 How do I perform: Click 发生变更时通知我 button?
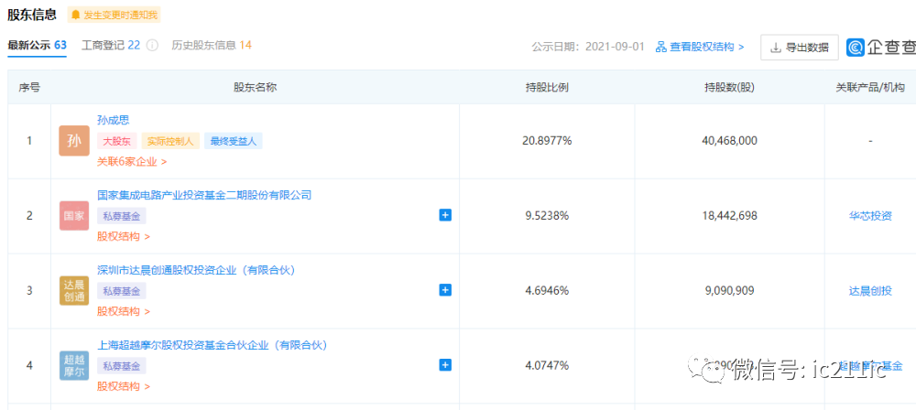pos(114,16)
